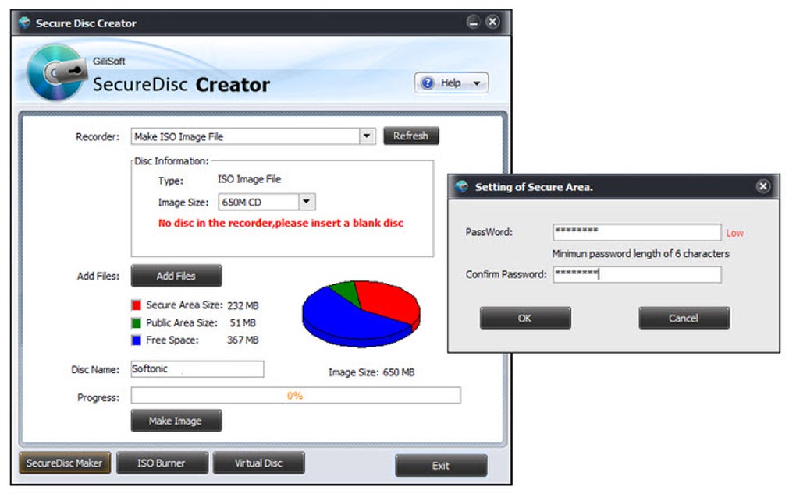Click the Refresh button
Viewport: 796px width, 504px height.
click(x=411, y=136)
